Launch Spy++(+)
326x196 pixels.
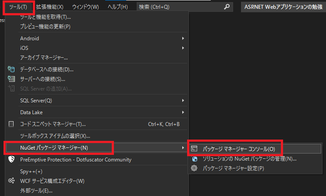pyautogui.click(x=31, y=171)
